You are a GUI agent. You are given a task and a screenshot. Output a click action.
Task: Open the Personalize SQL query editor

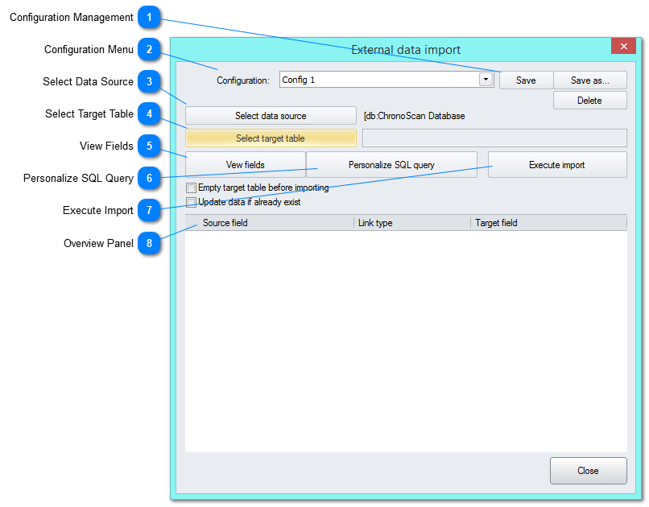[x=391, y=164]
